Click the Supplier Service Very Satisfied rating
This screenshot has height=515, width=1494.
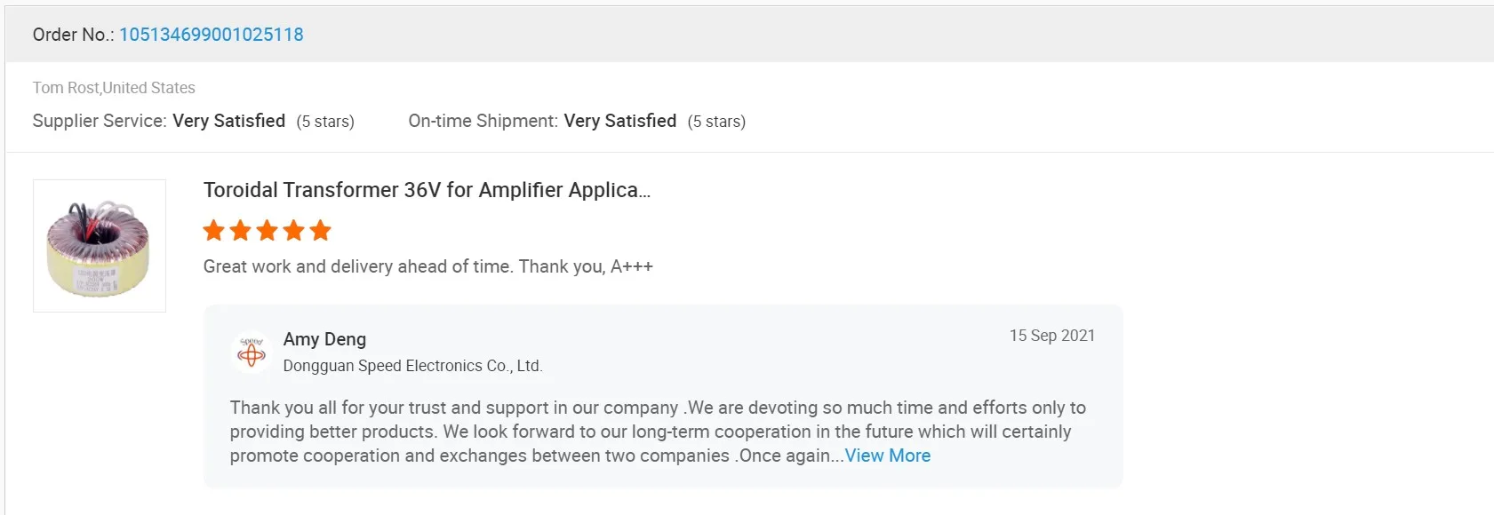pos(228,121)
